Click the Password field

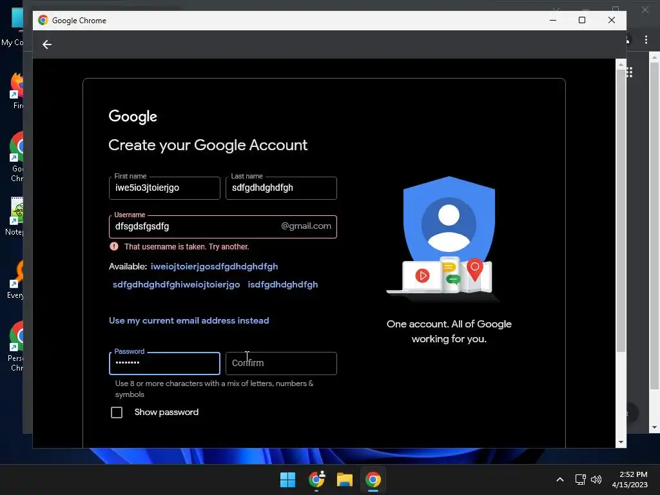pyautogui.click(x=164, y=364)
